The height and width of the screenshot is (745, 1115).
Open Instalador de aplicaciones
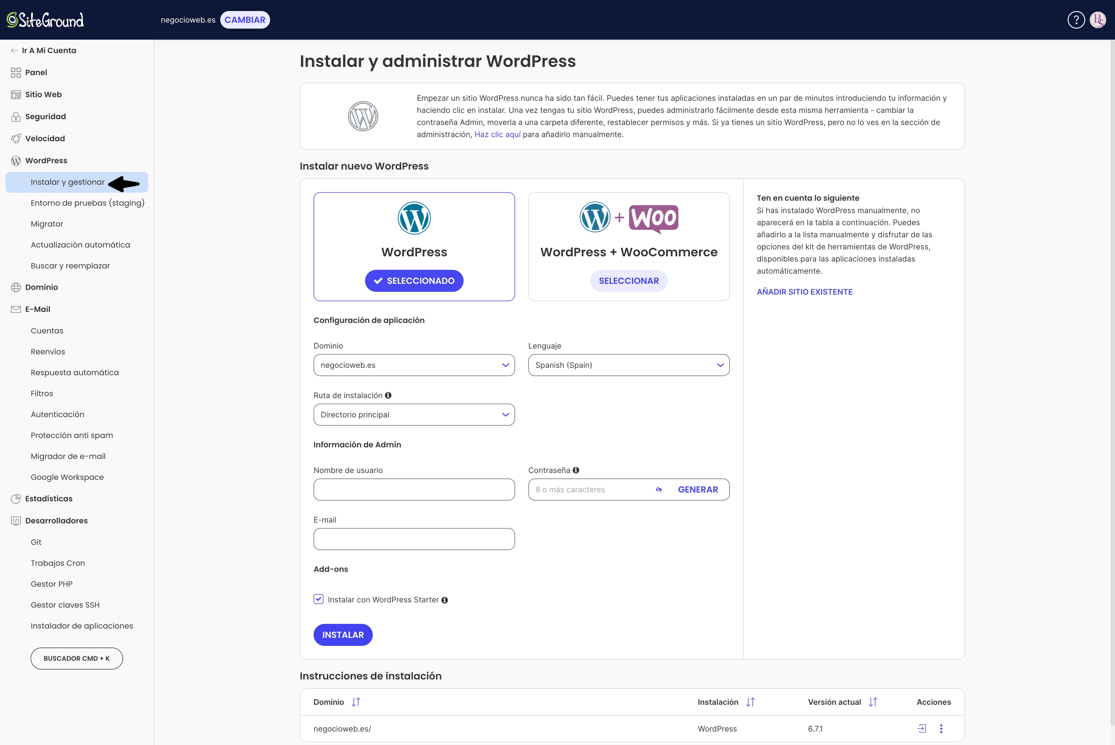click(82, 626)
